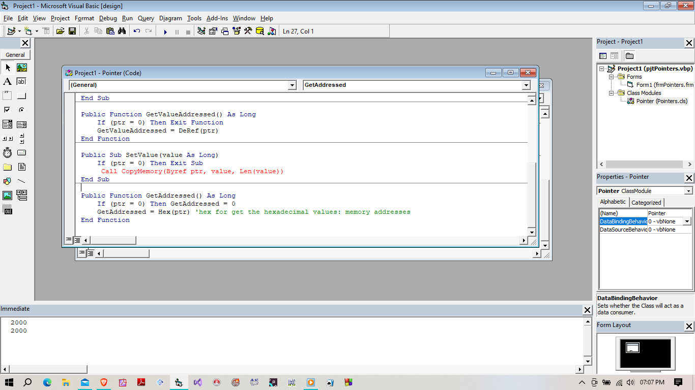Switch to Full Module View in code window
This screenshot has width=695, height=390.
pos(77,240)
